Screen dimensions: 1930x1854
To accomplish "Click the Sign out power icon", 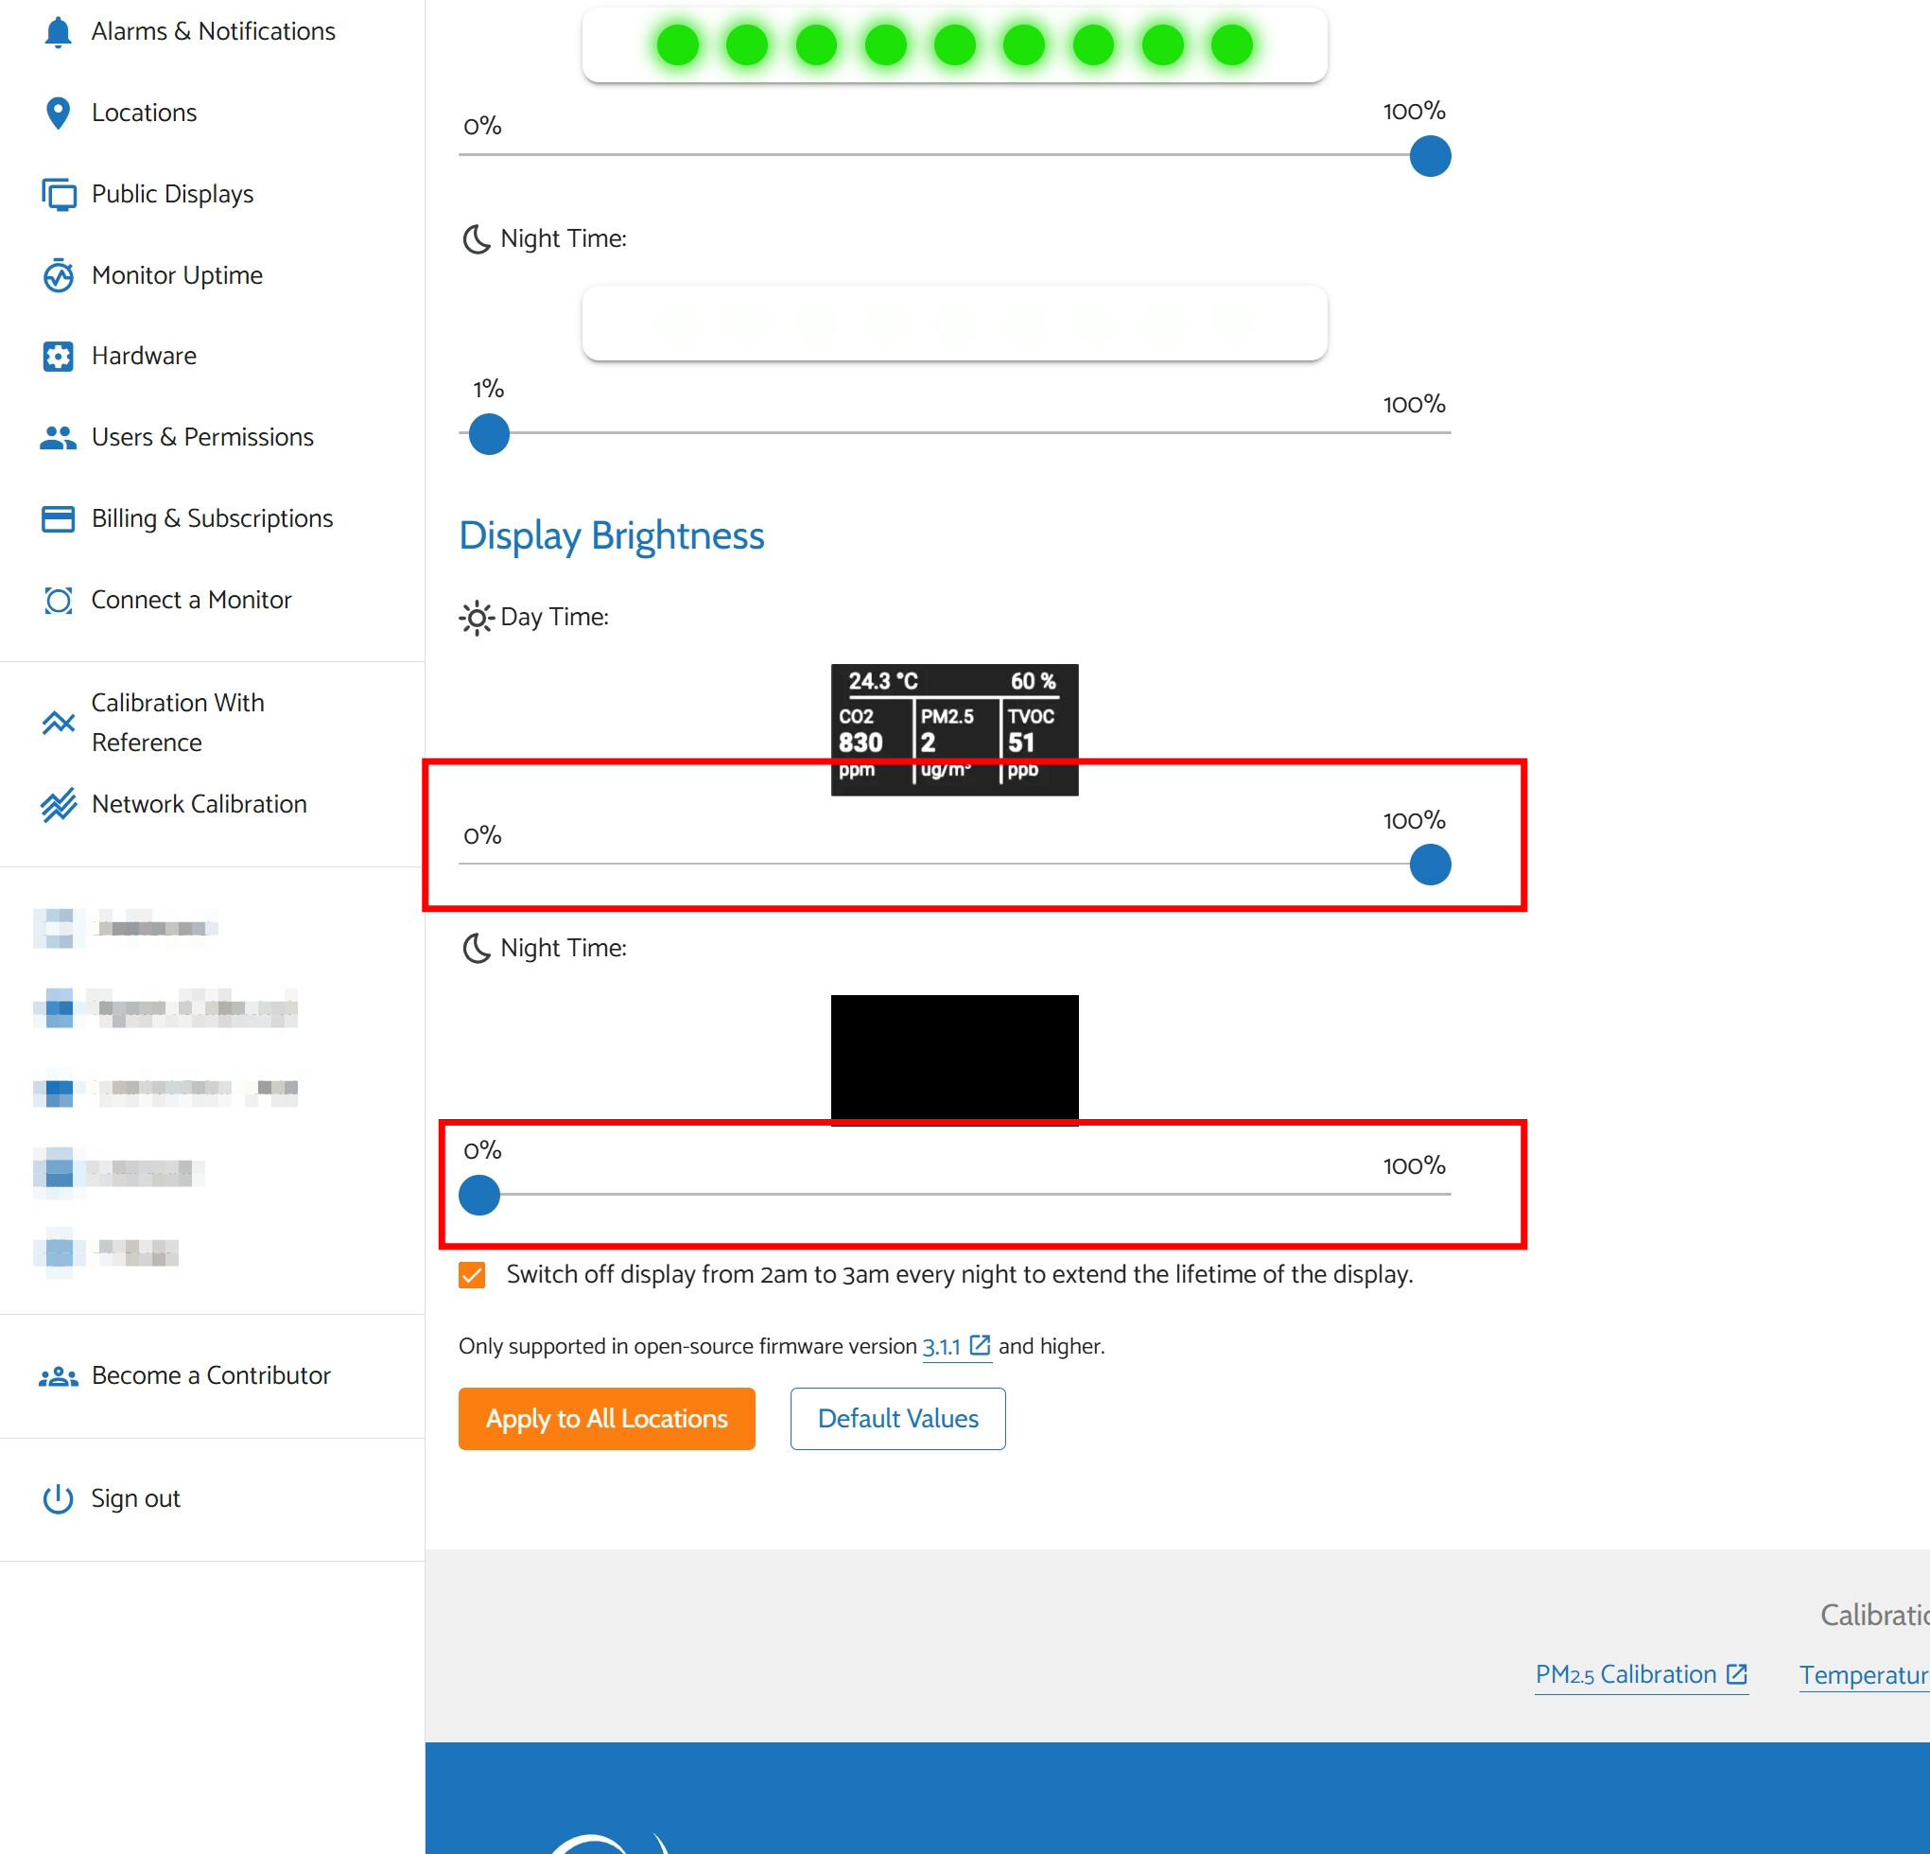I will click(x=58, y=1498).
